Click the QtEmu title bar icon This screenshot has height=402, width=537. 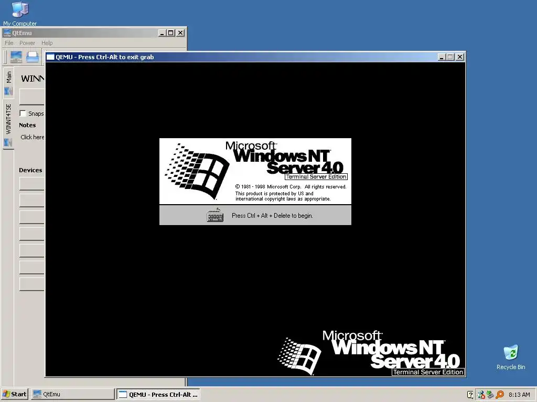7,33
